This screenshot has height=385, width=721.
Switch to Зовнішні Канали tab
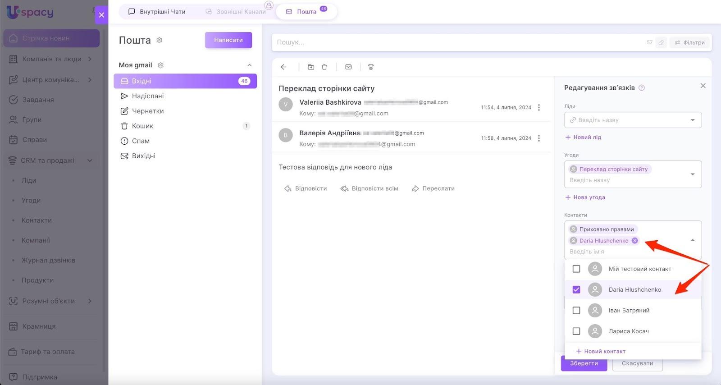235,12
